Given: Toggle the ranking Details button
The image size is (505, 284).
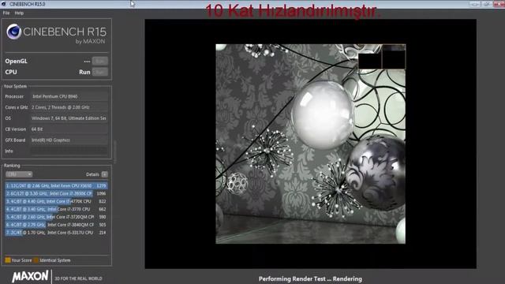Looking at the screenshot, I should (104, 174).
